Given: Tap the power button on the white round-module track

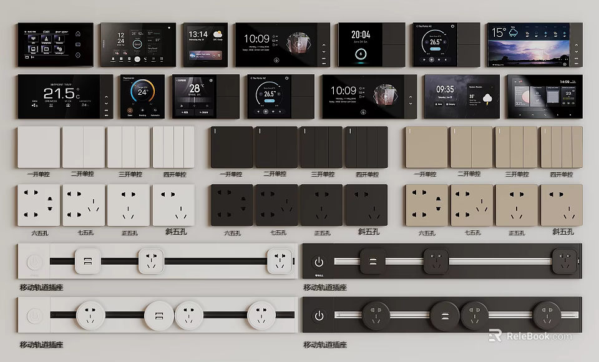Looking at the screenshot, I should pos(34,316).
